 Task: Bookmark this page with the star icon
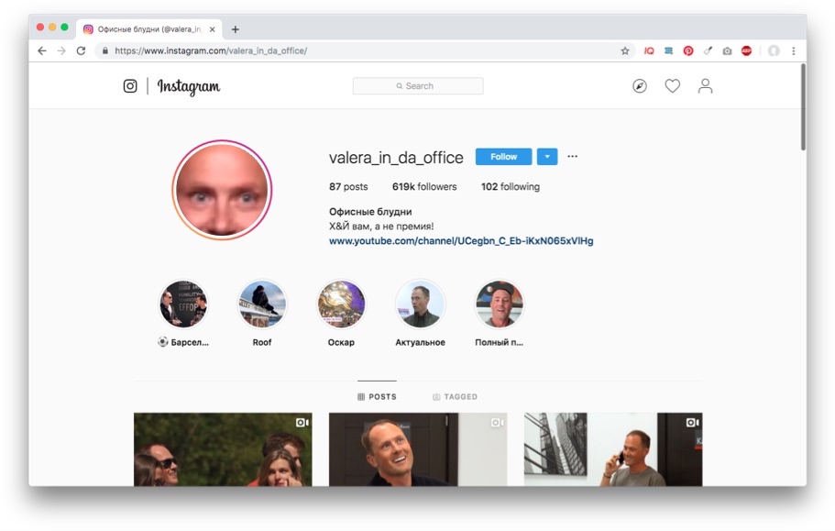[625, 51]
